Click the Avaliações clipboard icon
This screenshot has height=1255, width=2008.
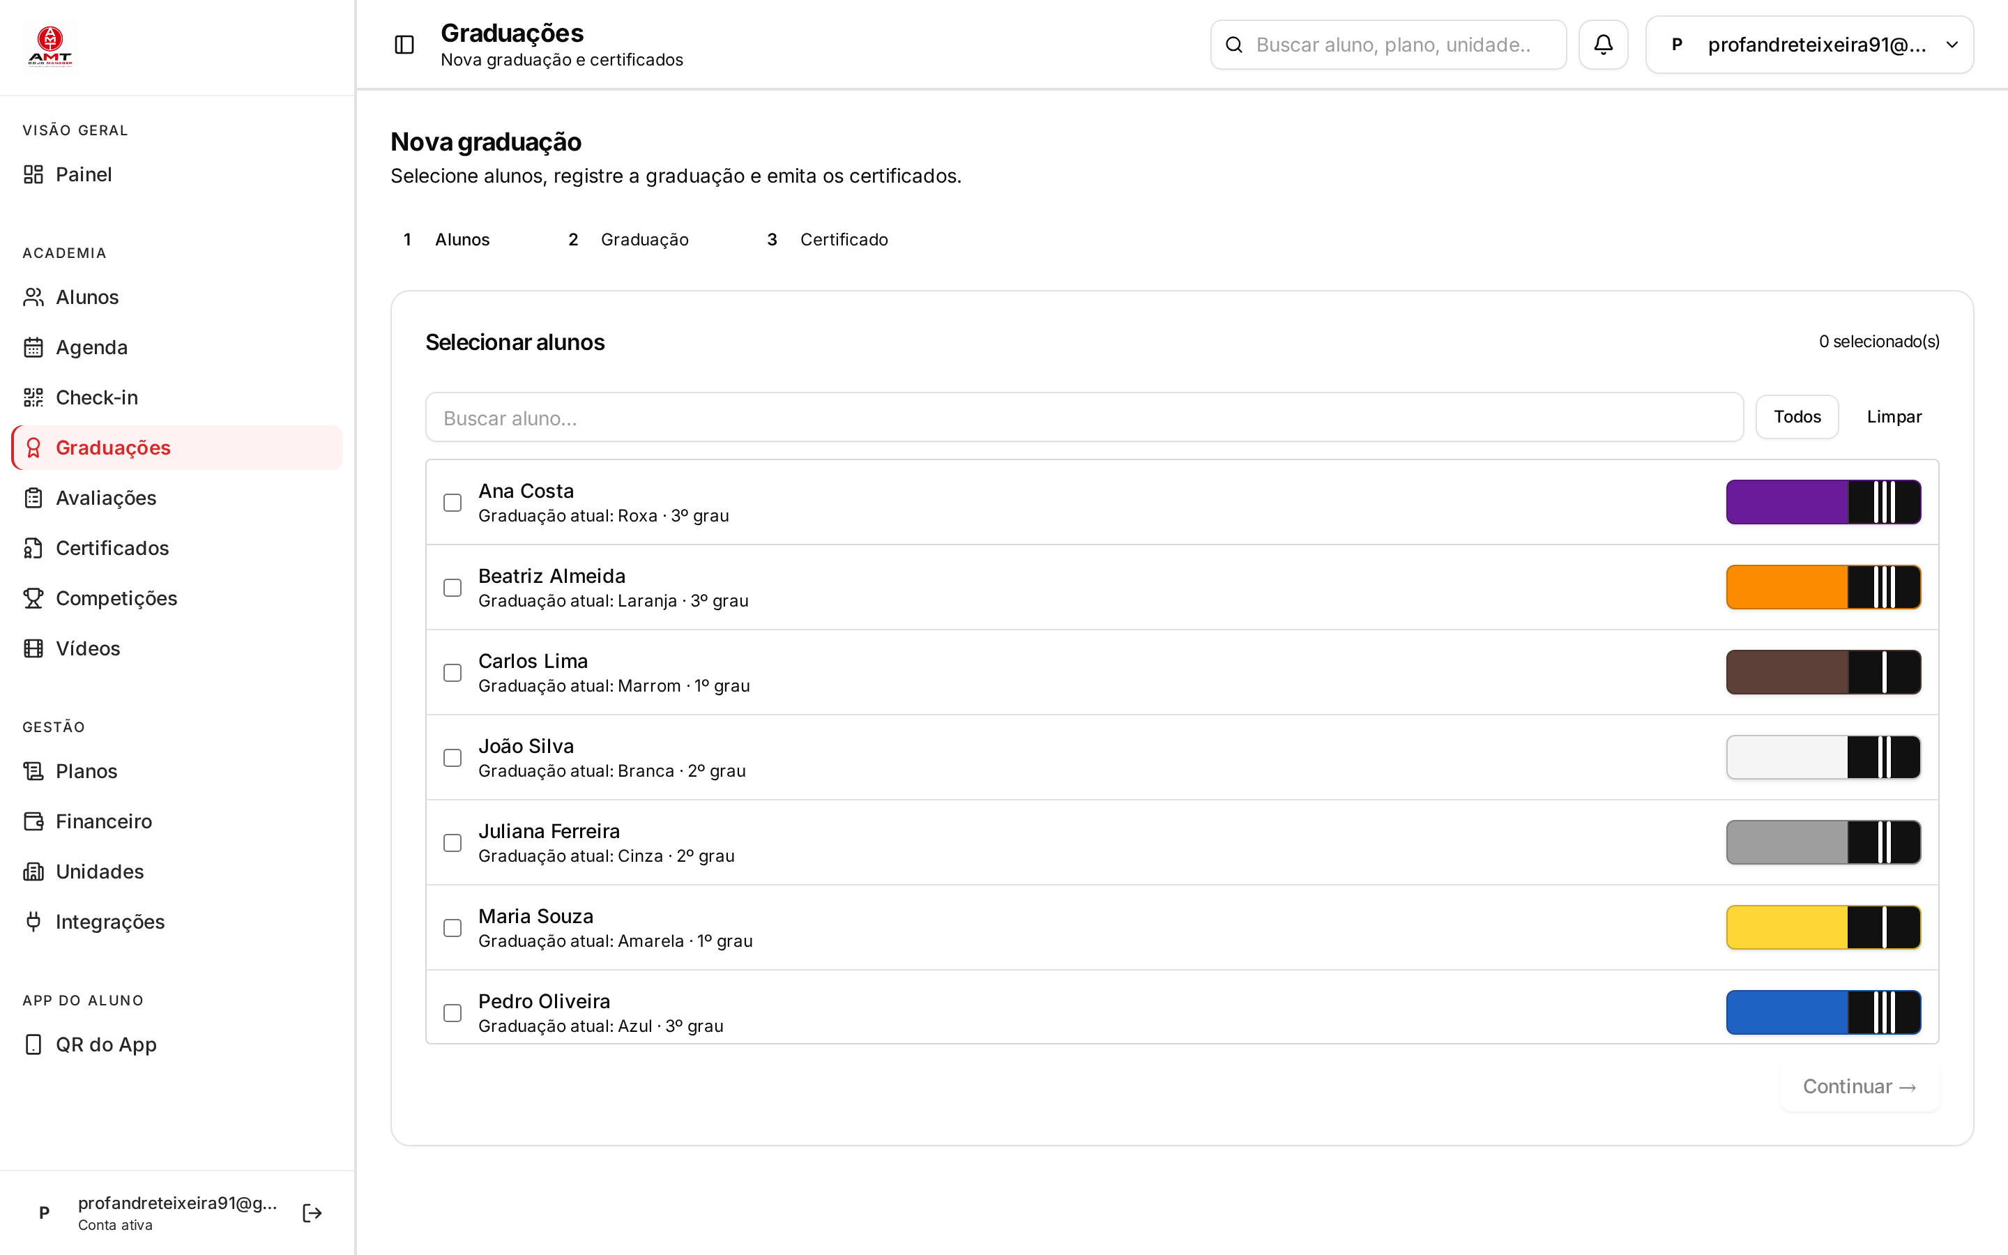click(33, 498)
